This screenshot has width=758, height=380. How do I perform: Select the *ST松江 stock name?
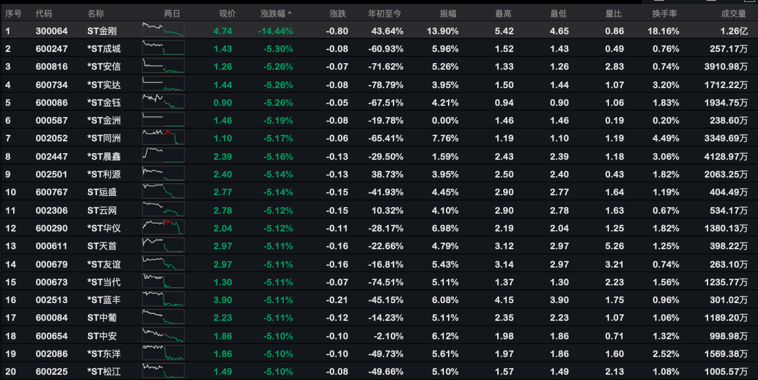coord(104,371)
